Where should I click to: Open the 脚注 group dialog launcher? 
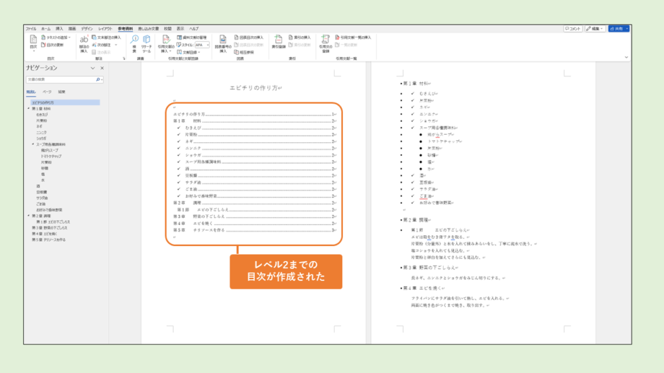[x=124, y=58]
